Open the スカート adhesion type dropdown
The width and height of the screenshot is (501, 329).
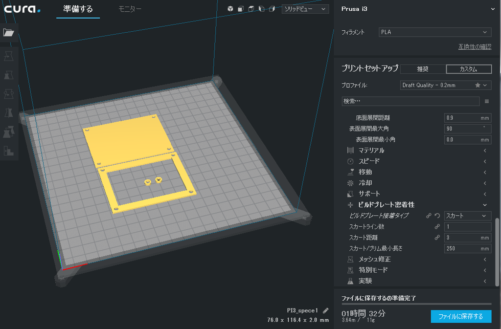pos(467,216)
